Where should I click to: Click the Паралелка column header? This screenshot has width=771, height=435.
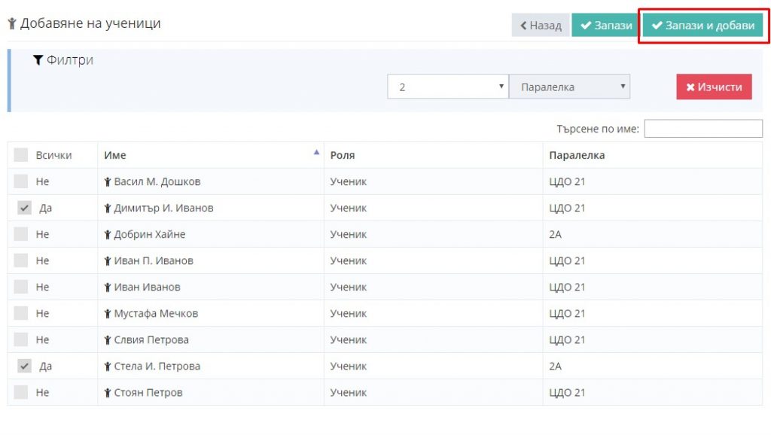pyautogui.click(x=577, y=155)
